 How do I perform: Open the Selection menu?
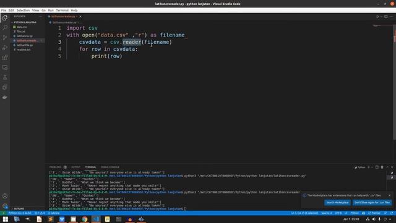click(23, 11)
